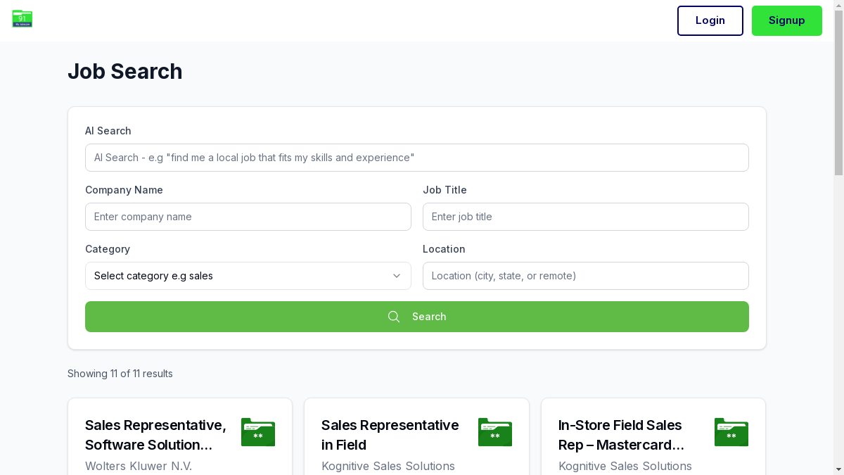Screen dimensions: 844x475
Task: Click the Job Title input box
Action: tap(585, 217)
